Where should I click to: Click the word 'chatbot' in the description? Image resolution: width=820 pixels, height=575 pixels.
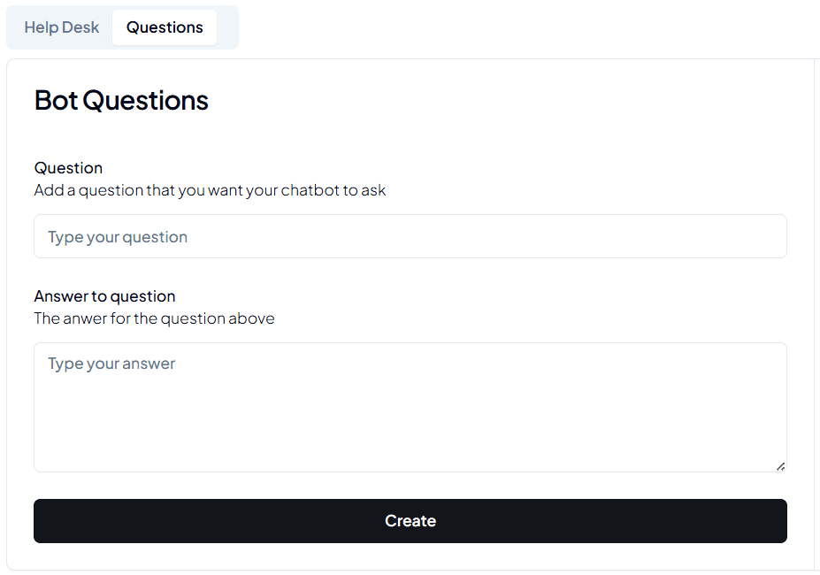point(309,190)
